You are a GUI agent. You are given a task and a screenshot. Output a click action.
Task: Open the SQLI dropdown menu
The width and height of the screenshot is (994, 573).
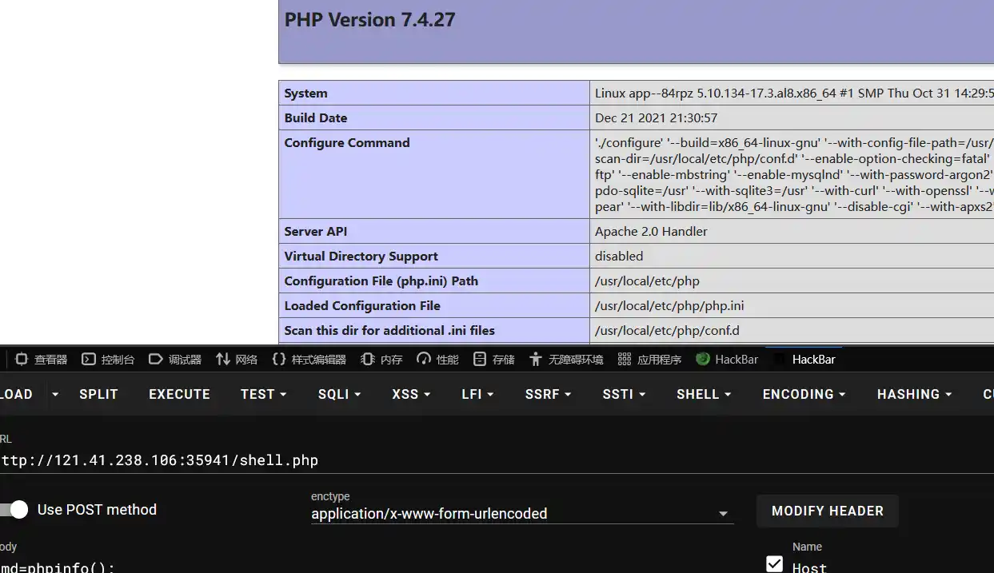(339, 394)
